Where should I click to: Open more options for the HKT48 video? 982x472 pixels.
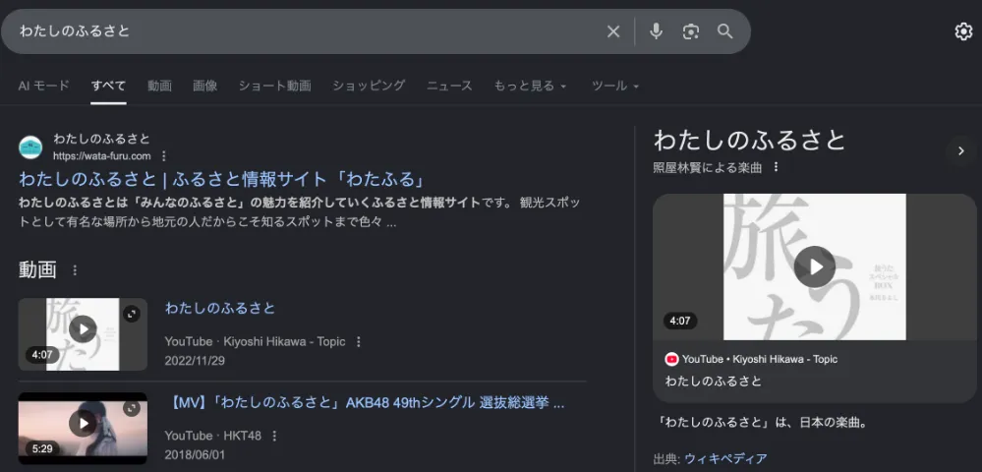click(x=273, y=436)
